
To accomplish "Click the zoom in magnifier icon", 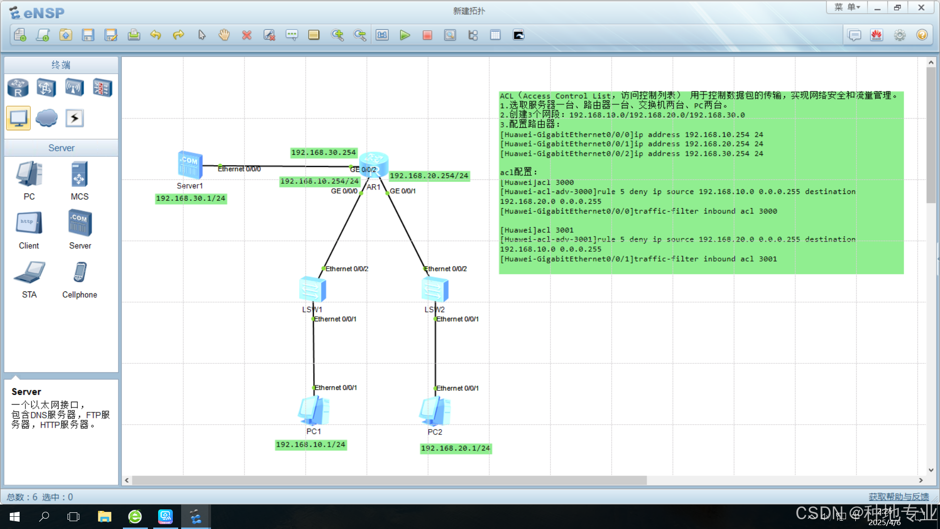I will 337,35.
